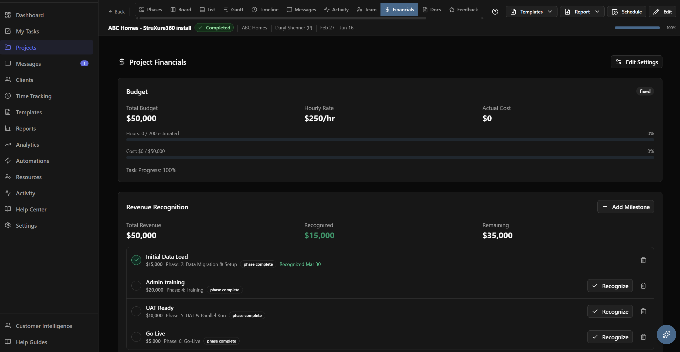Open the Automations panel

pyautogui.click(x=32, y=161)
